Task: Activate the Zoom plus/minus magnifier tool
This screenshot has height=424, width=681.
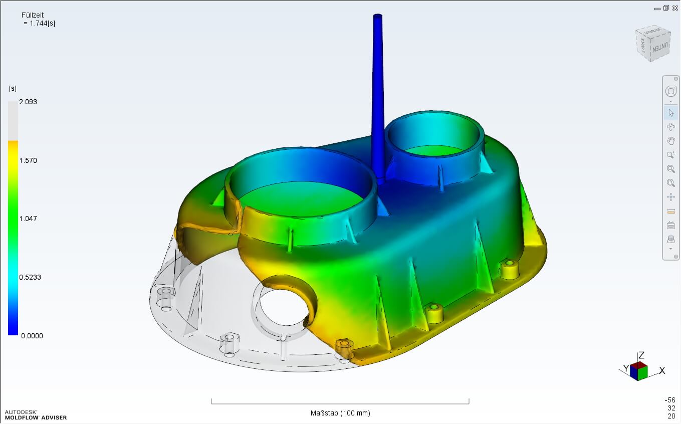Action: point(671,155)
